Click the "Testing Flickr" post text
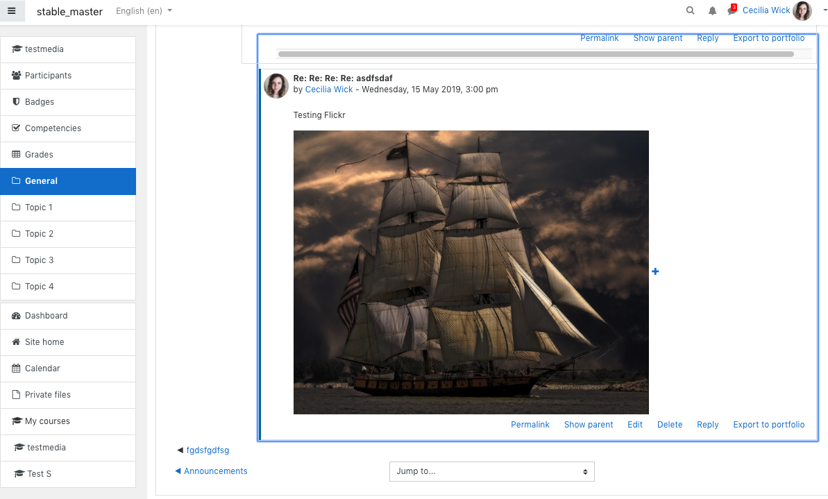 pyautogui.click(x=319, y=115)
